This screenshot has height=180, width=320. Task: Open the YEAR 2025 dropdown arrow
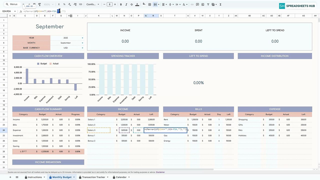(82, 38)
